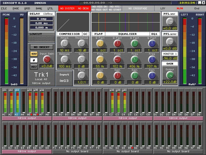Click bank B Xdrive output bar

coord(77,118)
